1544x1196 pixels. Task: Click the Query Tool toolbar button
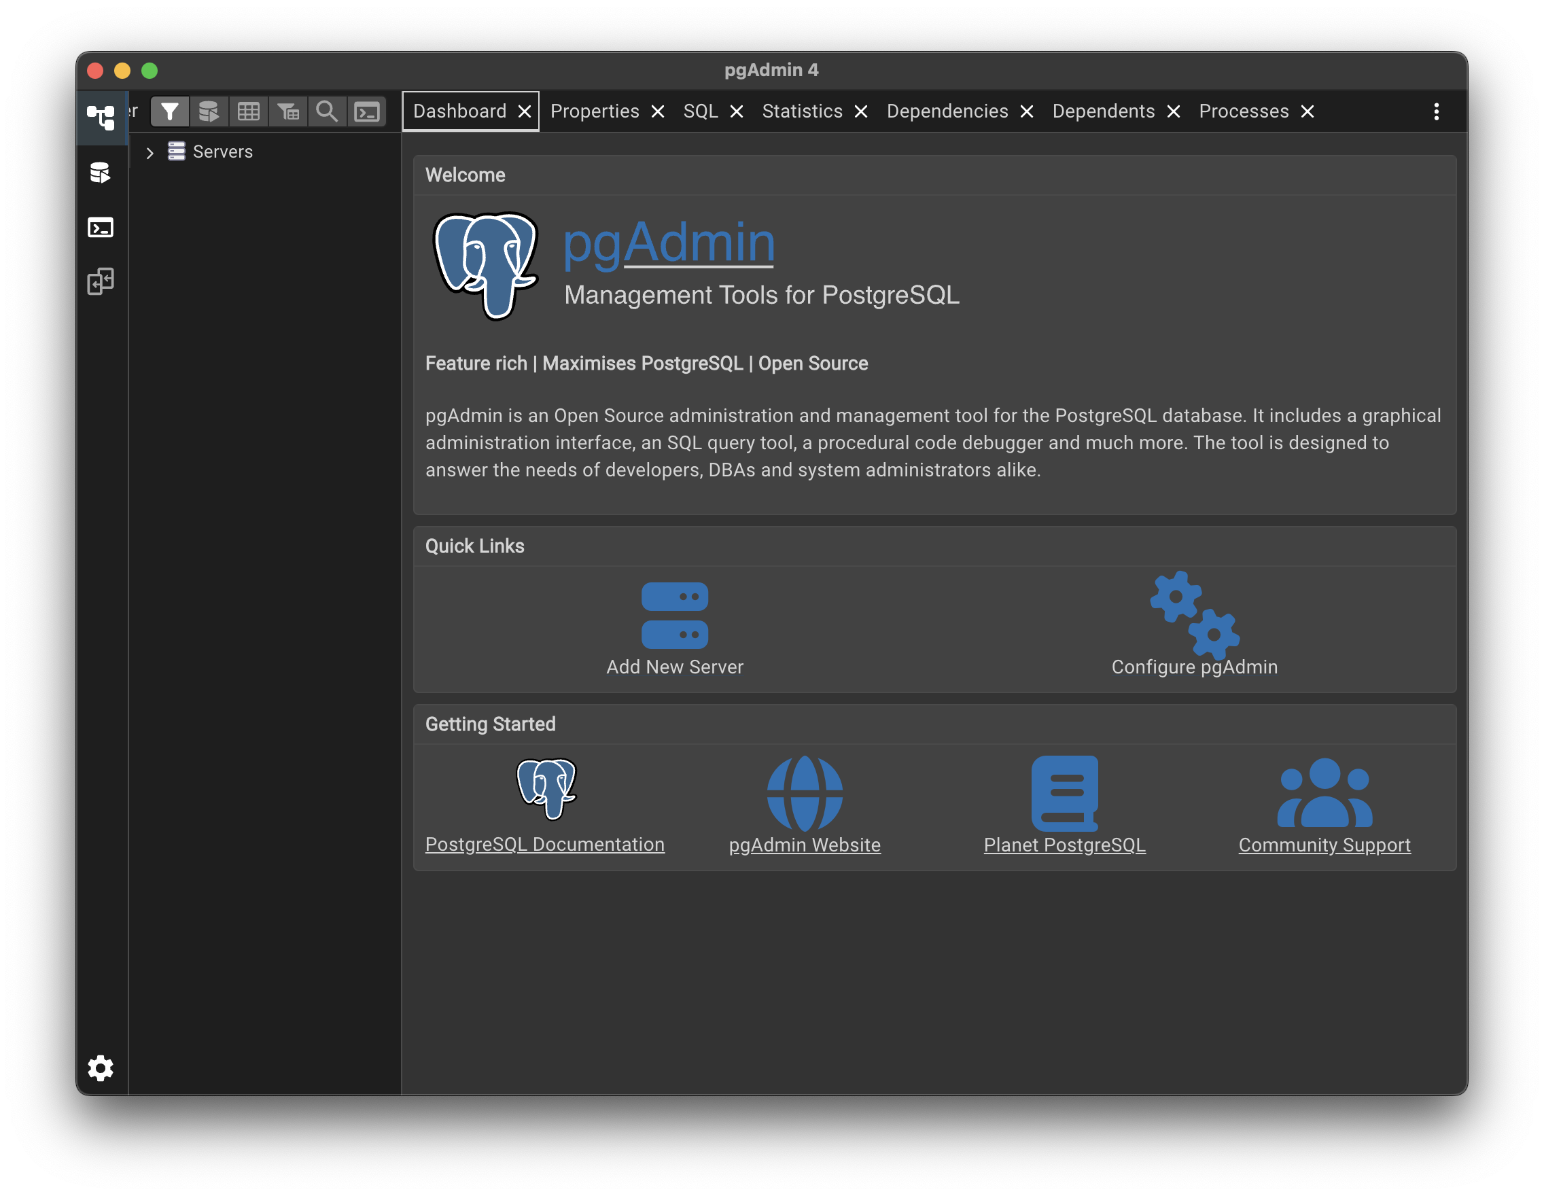(x=209, y=111)
